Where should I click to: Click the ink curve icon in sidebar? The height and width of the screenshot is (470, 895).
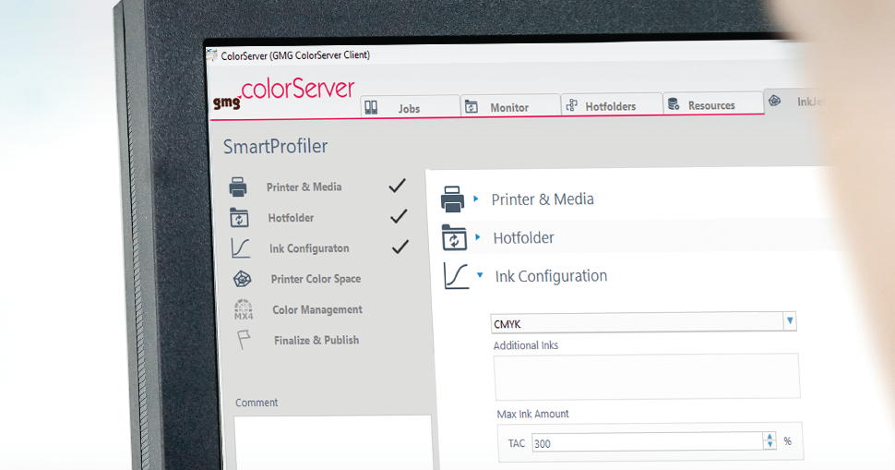[240, 248]
